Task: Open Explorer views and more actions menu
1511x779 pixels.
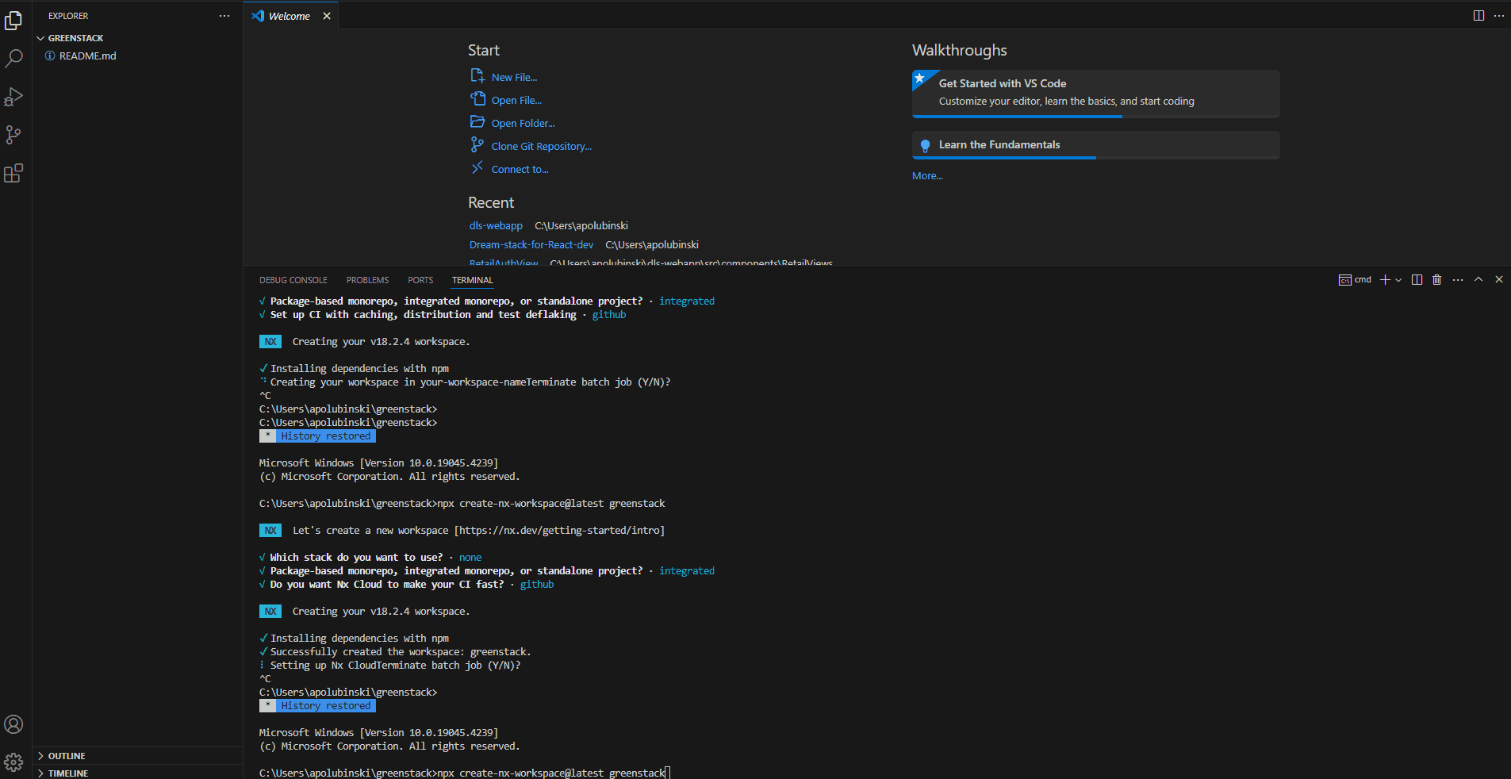Action: pyautogui.click(x=224, y=16)
